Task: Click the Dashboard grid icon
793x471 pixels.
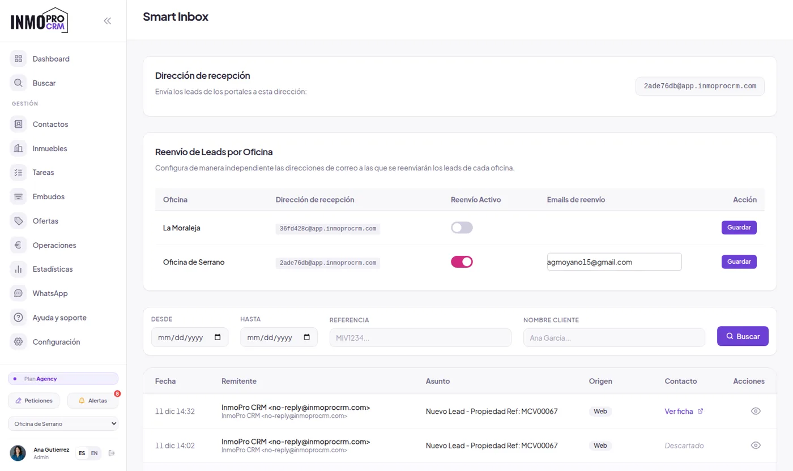Action: pyautogui.click(x=19, y=59)
